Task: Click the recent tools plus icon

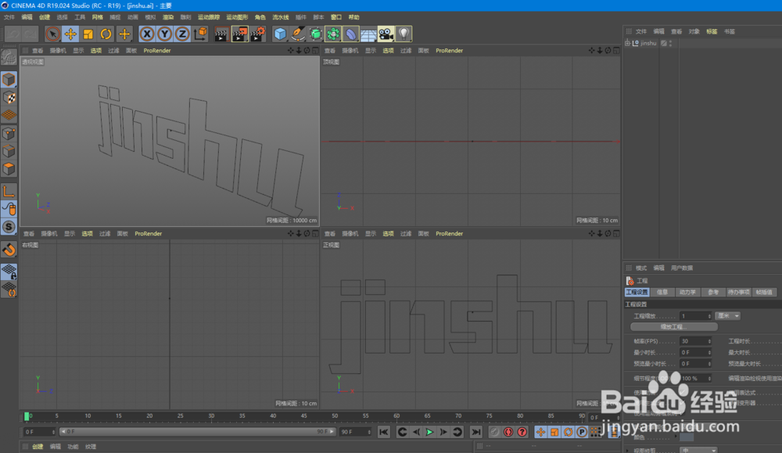Action: [124, 34]
